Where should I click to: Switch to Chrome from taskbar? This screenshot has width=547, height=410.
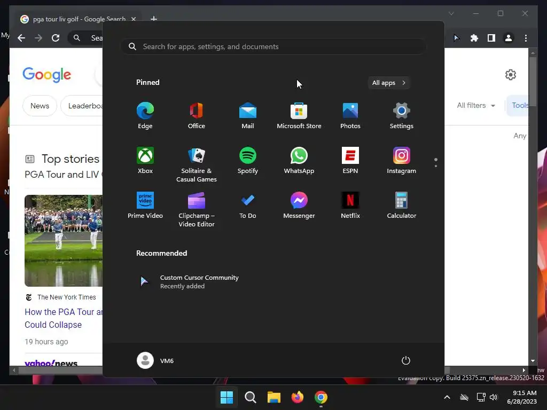[x=321, y=397]
